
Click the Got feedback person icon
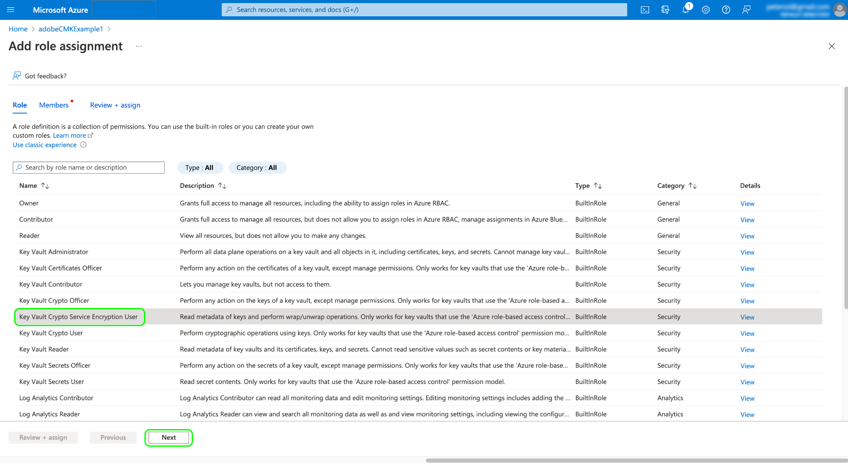click(17, 76)
